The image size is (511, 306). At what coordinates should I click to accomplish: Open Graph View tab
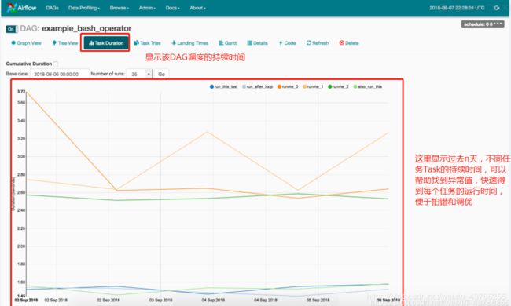click(x=27, y=43)
